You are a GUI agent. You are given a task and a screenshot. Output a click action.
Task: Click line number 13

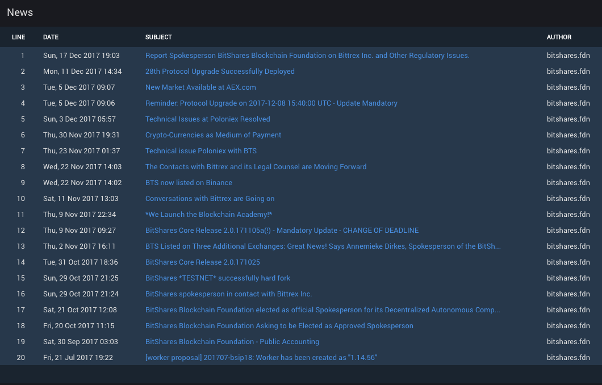pyautogui.click(x=21, y=246)
